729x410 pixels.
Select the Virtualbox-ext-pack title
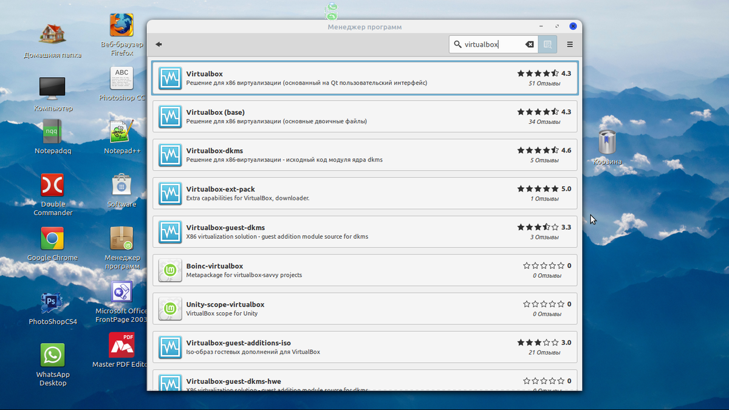(221, 189)
